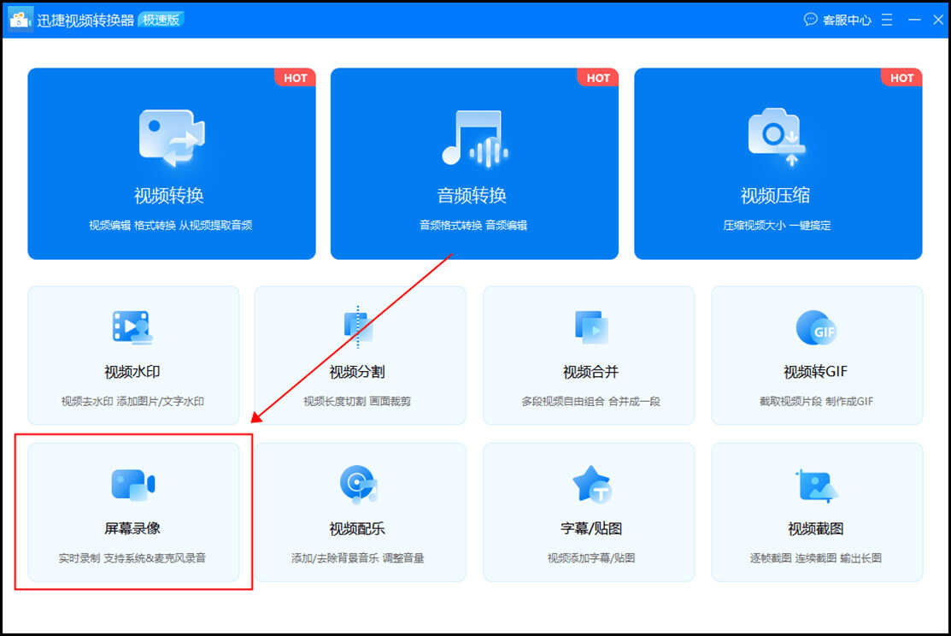Click the 视频配乐 disc icon
Screen dimensions: 951x636
pyautogui.click(x=358, y=484)
